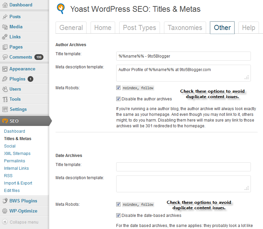Open the Users menu

click(x=15, y=89)
